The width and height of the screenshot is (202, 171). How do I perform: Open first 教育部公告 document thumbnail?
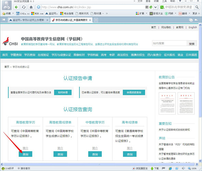pos(167,103)
